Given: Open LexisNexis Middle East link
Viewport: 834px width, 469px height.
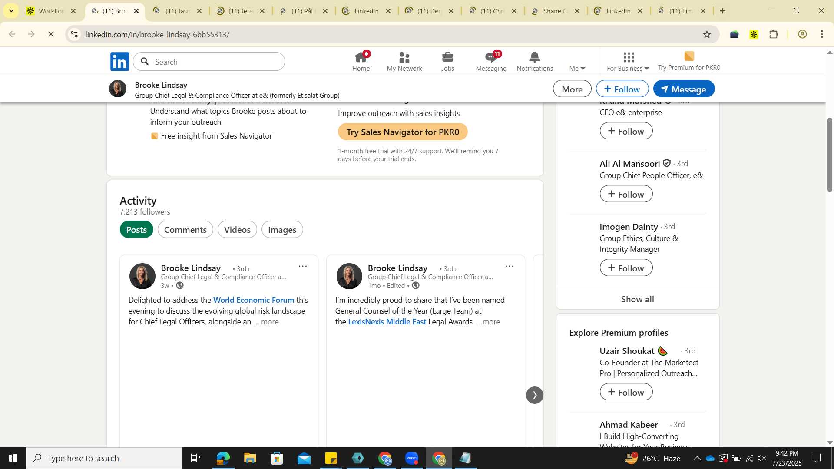Looking at the screenshot, I should click(x=387, y=322).
